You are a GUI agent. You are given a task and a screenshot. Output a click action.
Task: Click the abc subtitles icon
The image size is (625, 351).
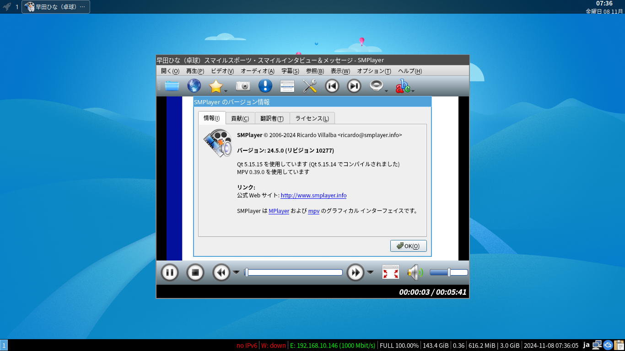(x=403, y=86)
